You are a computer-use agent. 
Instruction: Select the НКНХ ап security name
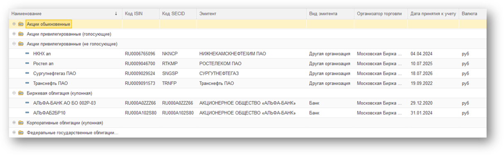tap(42, 54)
